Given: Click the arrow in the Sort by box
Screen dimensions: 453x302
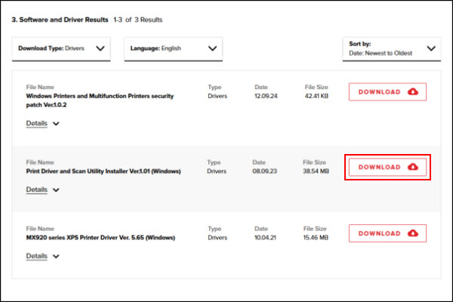Looking at the screenshot, I should pyautogui.click(x=430, y=48).
